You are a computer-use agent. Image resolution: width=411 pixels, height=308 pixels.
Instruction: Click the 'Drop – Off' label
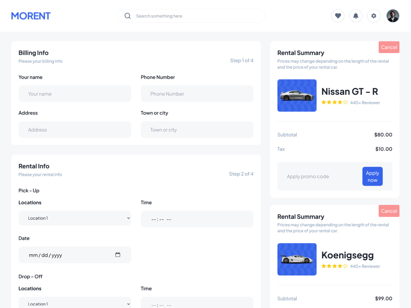[x=30, y=276]
